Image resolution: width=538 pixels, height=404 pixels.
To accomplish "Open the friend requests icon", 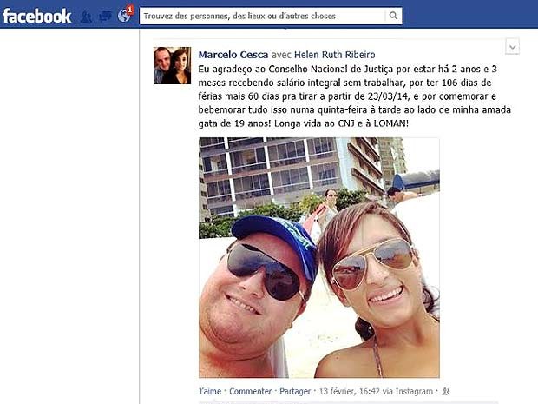I will (86, 17).
